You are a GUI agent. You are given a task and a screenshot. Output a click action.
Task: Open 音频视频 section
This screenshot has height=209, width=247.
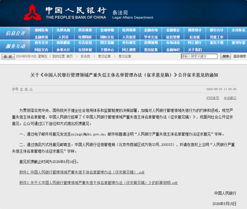pos(151,43)
